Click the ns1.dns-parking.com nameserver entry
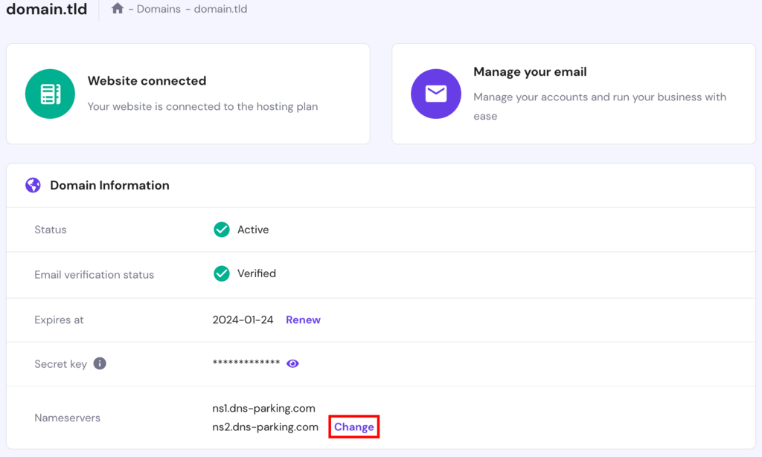 tap(265, 408)
